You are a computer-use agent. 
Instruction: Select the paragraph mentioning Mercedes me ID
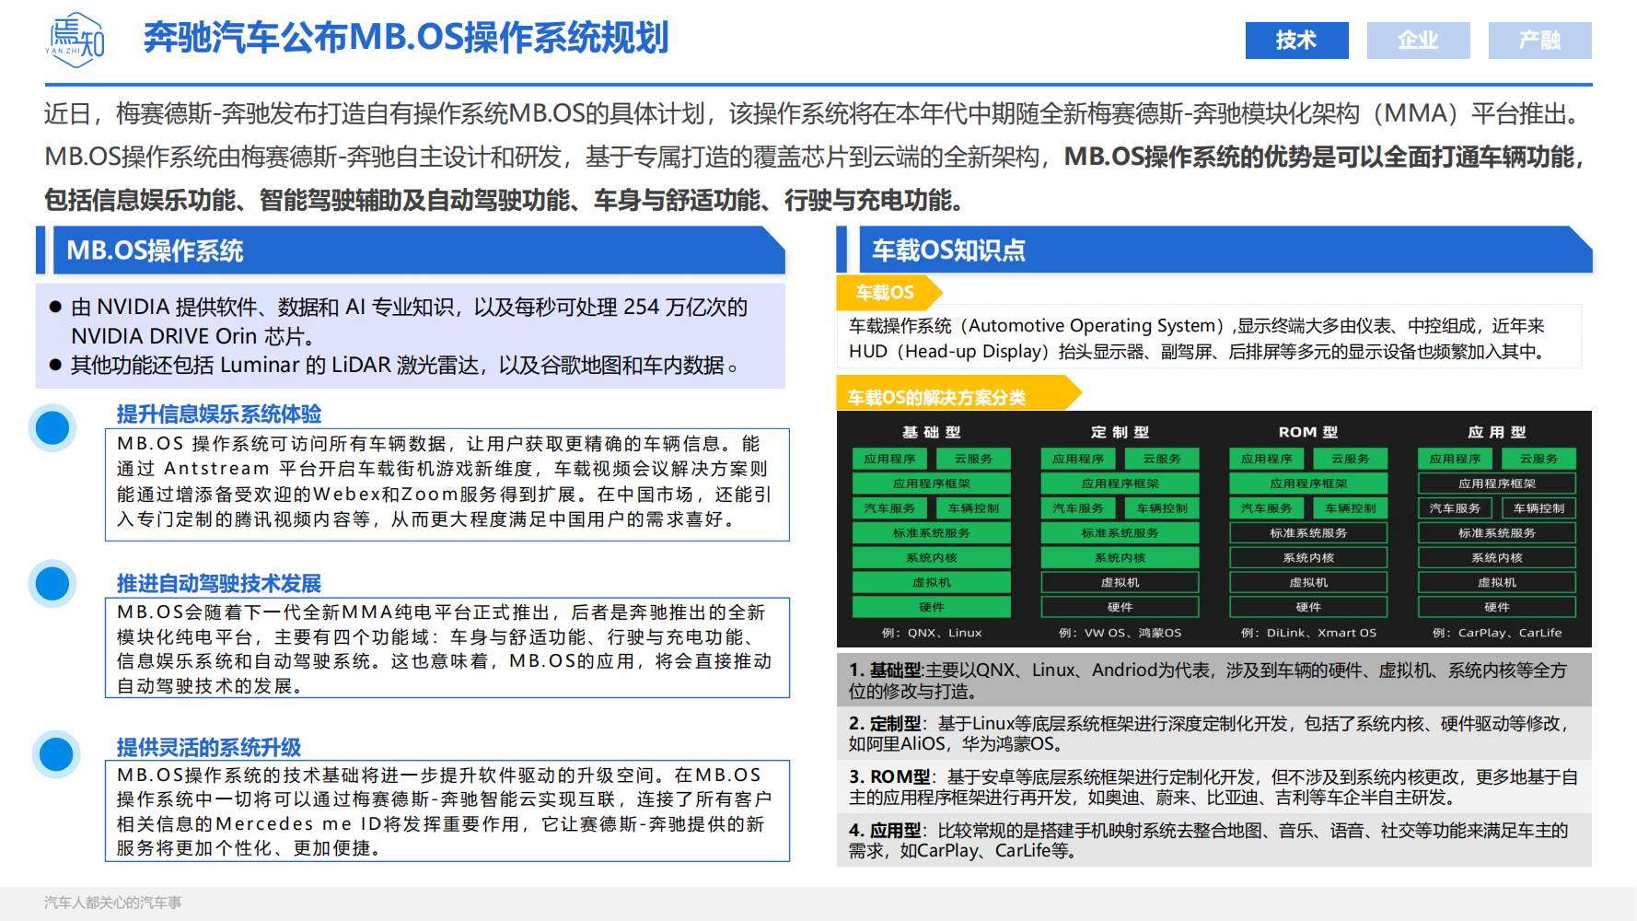point(447,811)
